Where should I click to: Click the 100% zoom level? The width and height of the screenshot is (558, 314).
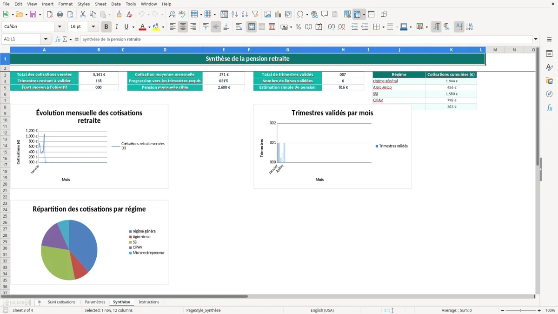pyautogui.click(x=550, y=310)
